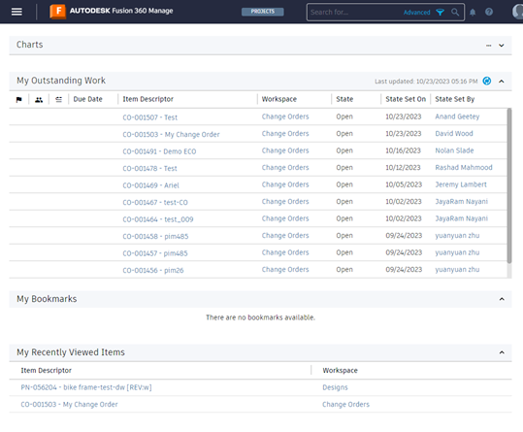
Task: Open the Charts panel options dots
Action: [x=489, y=46]
